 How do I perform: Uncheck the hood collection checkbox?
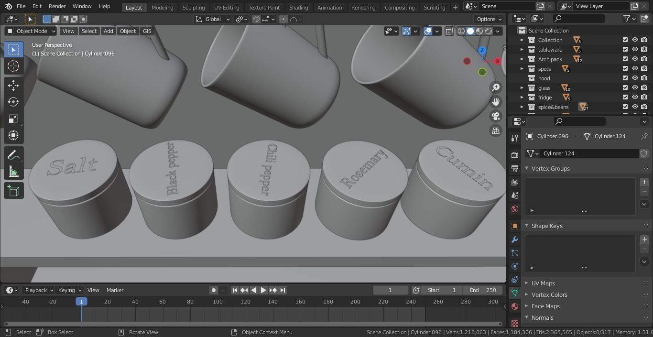coord(625,78)
